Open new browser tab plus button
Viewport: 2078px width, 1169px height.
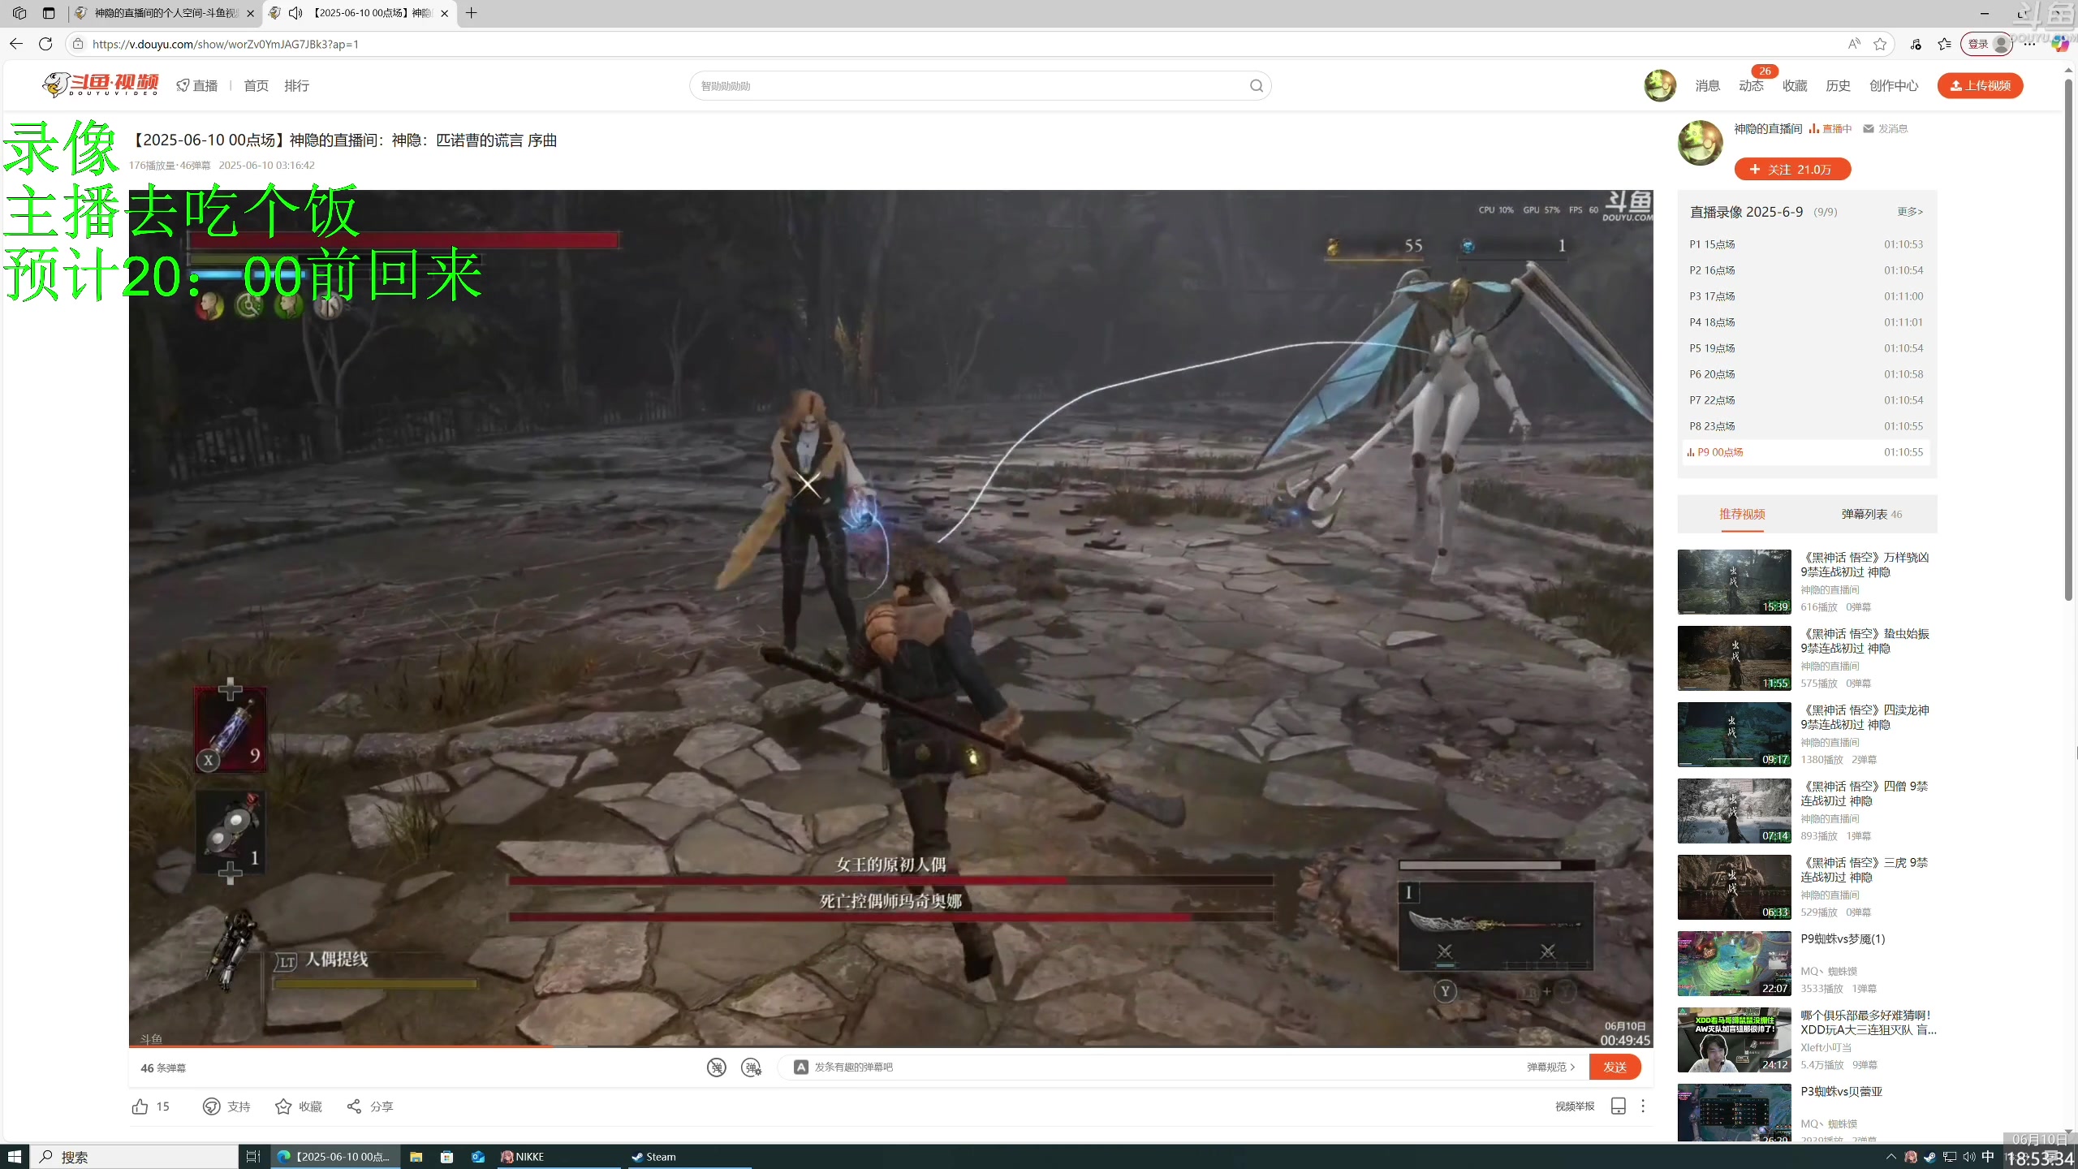click(x=471, y=13)
